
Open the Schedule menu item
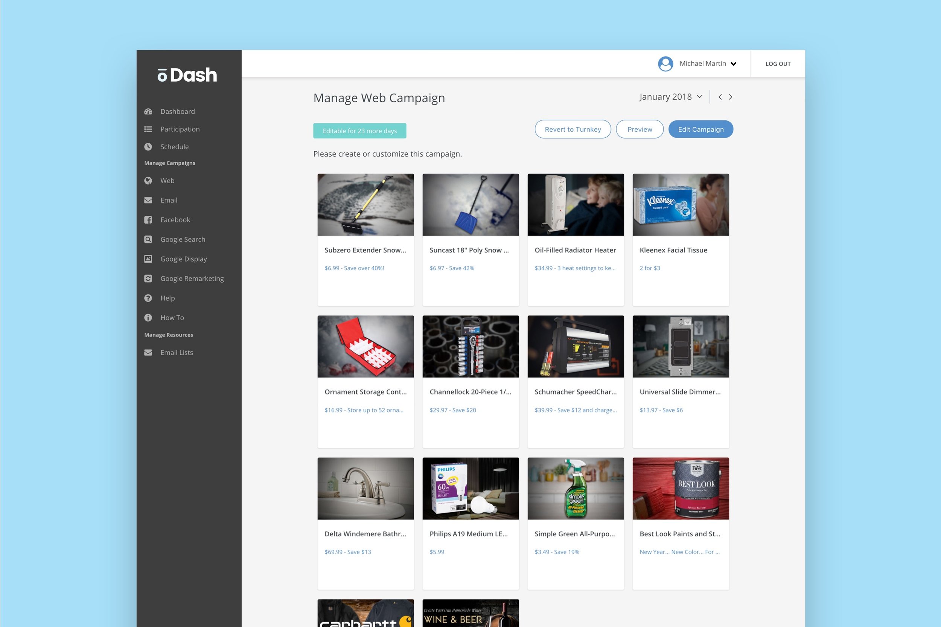pyautogui.click(x=174, y=147)
